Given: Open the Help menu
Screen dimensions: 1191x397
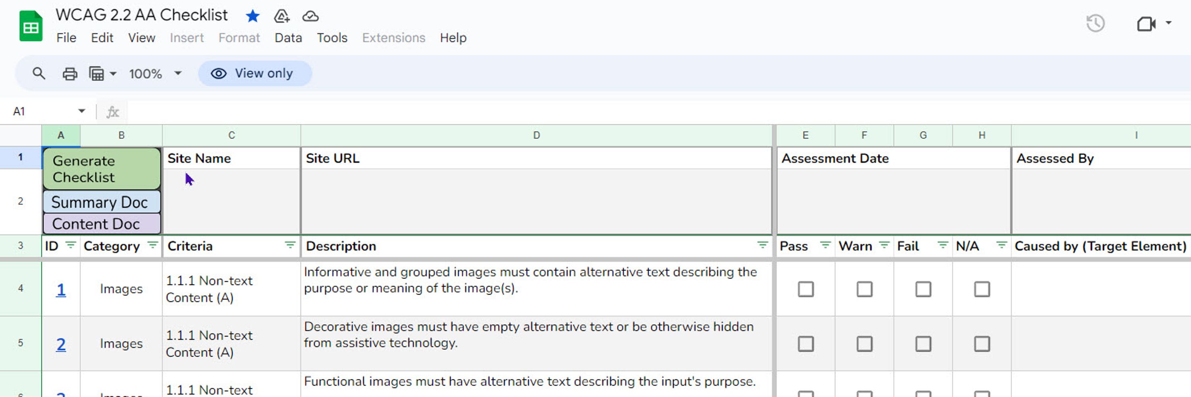Looking at the screenshot, I should point(453,38).
